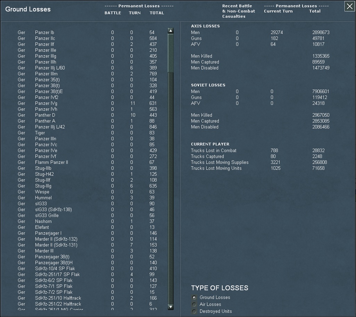
Task: Click the Wespe entry
Action: coord(42,192)
